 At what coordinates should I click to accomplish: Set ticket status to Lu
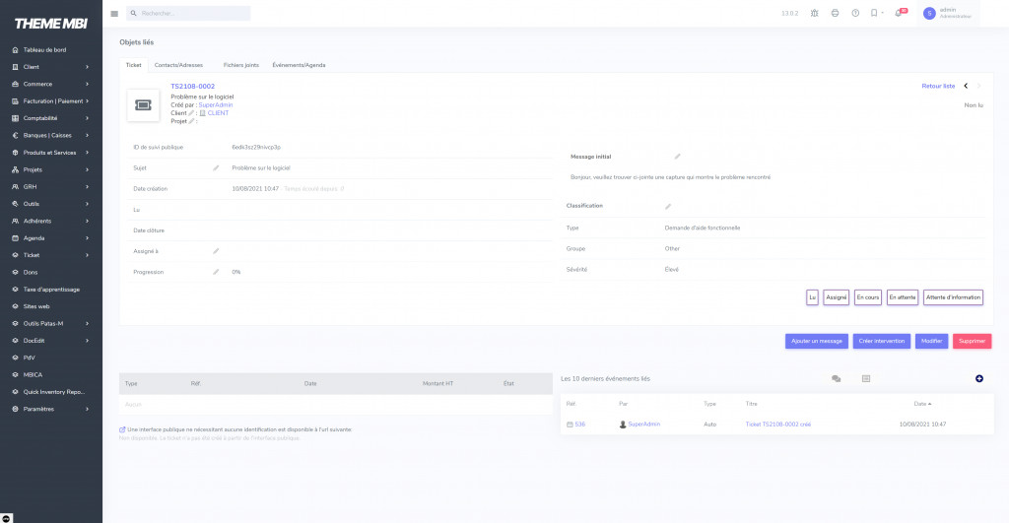click(x=812, y=297)
